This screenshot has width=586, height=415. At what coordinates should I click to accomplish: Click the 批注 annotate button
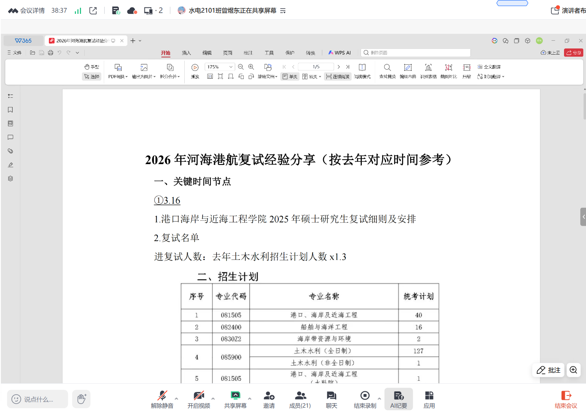548,370
